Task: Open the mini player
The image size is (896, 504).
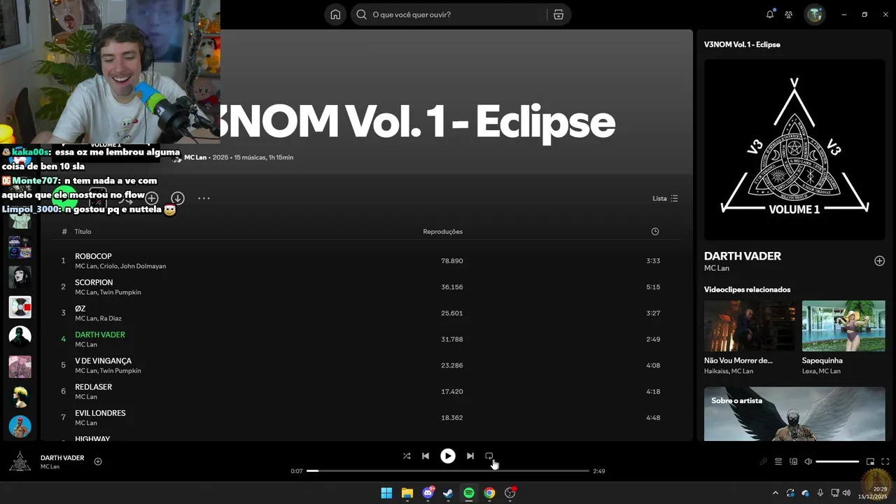Action: click(x=870, y=462)
